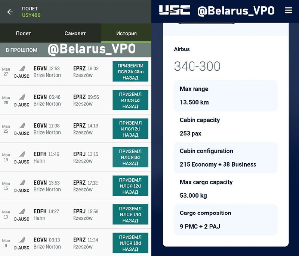Go back using the arrow icon

(10, 12)
